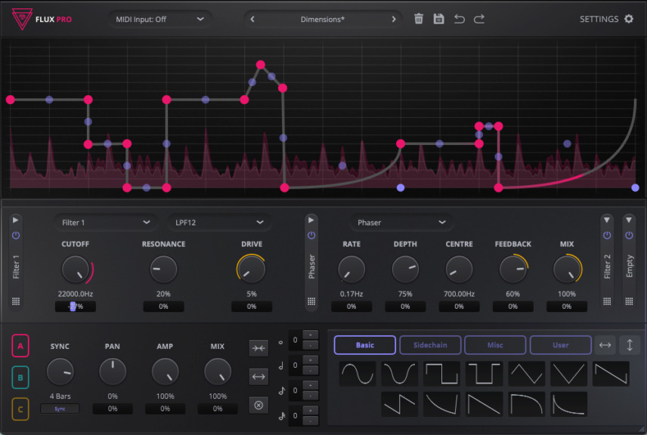Switch to the Basic shapes tab
This screenshot has height=435, width=647.
(365, 345)
